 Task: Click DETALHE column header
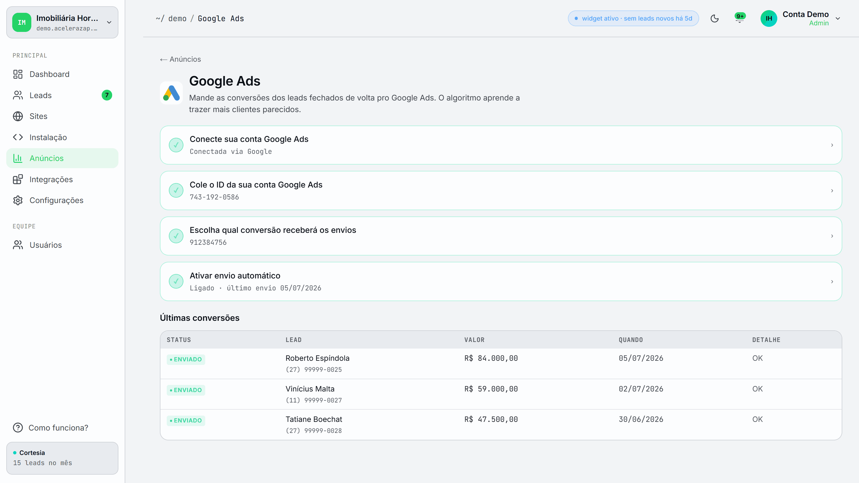[x=766, y=340]
